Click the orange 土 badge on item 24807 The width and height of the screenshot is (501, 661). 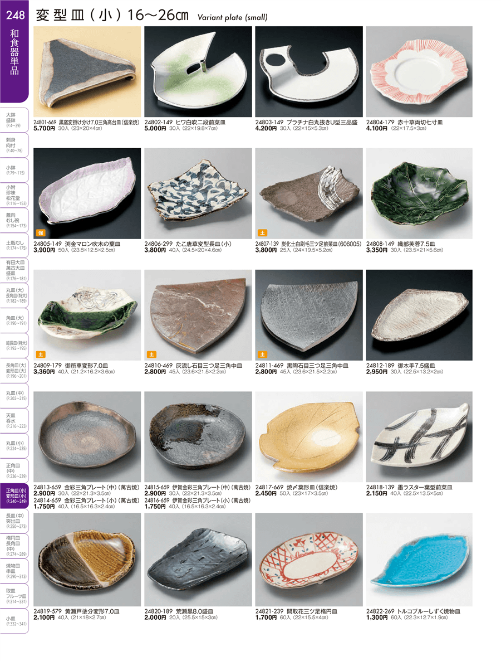262,233
